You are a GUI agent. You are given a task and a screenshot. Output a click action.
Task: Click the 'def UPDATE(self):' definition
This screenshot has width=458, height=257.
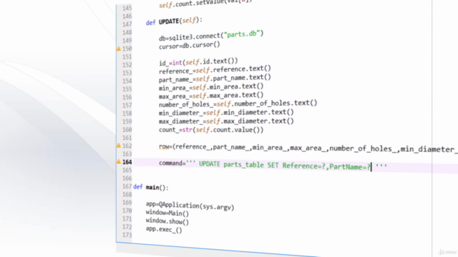click(x=174, y=21)
